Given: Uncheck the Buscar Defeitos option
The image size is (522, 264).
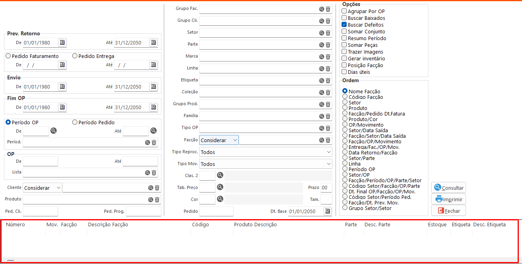Looking at the screenshot, I should coord(344,25).
